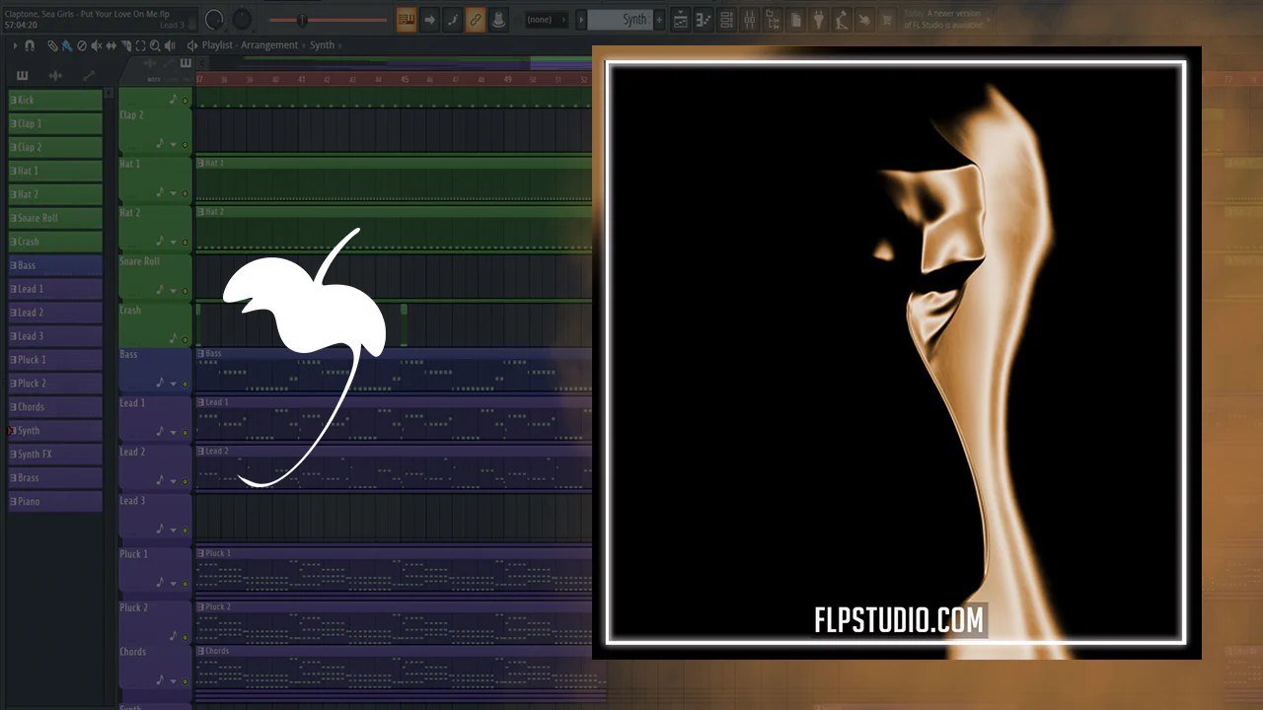Open the (none) selector dropdown in the top toolbar
Image resolution: width=1263 pixels, height=710 pixels.
[x=545, y=20]
